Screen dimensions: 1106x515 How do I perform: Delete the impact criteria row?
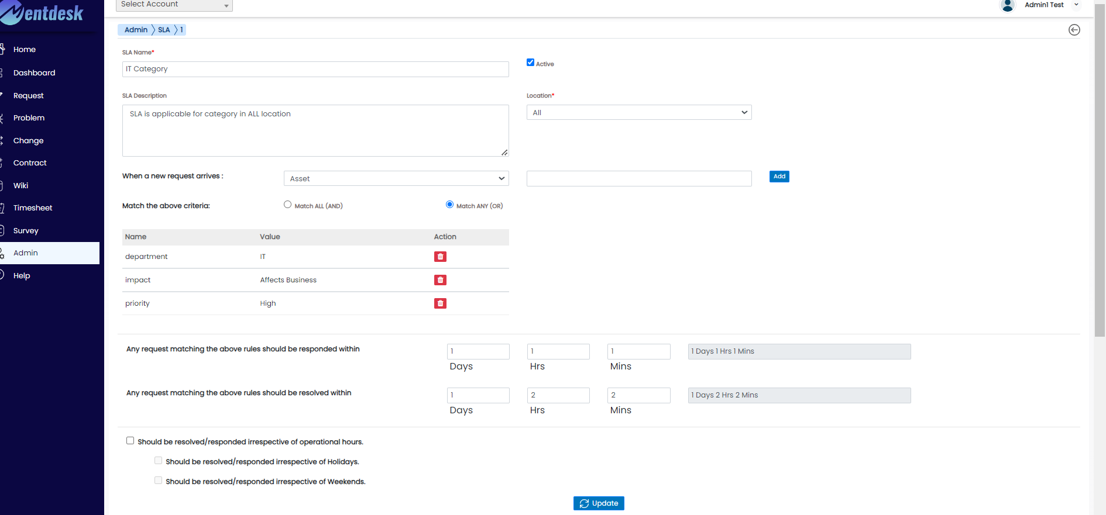440,280
